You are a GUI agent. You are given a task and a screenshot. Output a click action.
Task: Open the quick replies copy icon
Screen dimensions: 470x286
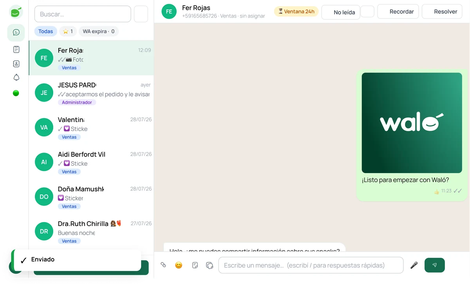tap(210, 265)
